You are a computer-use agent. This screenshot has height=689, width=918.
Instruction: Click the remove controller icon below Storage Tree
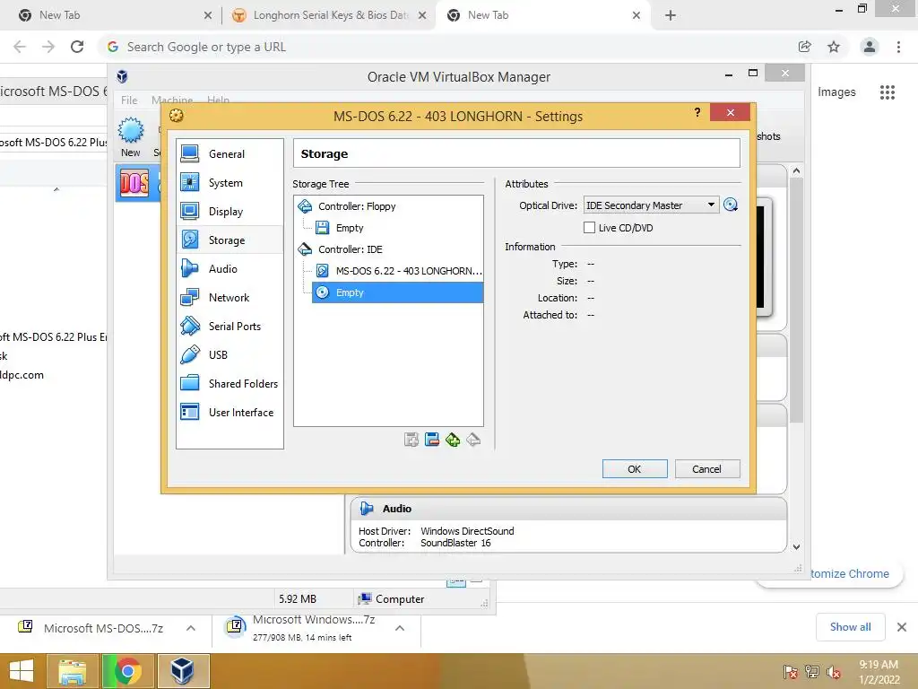coord(473,440)
